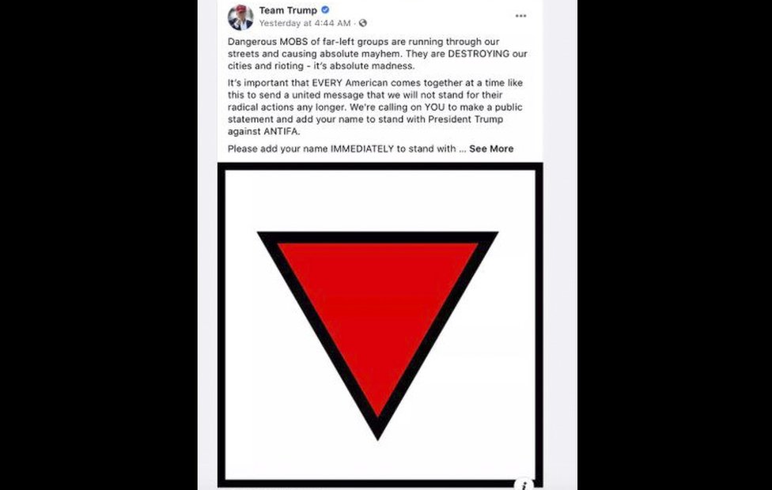Click the word ANTIFA in the post
This screenshot has height=490, width=772.
coord(280,131)
